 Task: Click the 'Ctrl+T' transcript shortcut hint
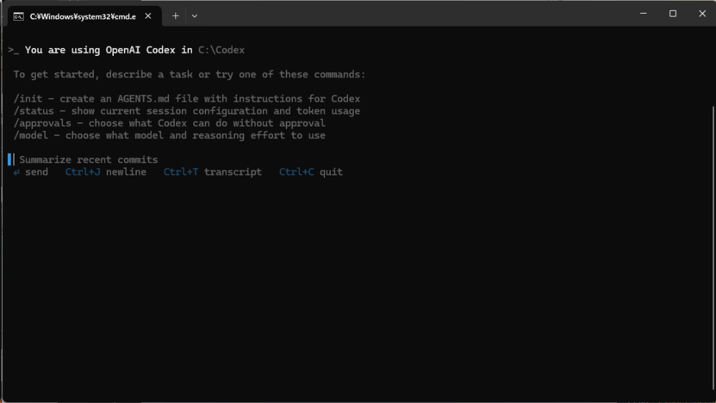pyautogui.click(x=213, y=172)
